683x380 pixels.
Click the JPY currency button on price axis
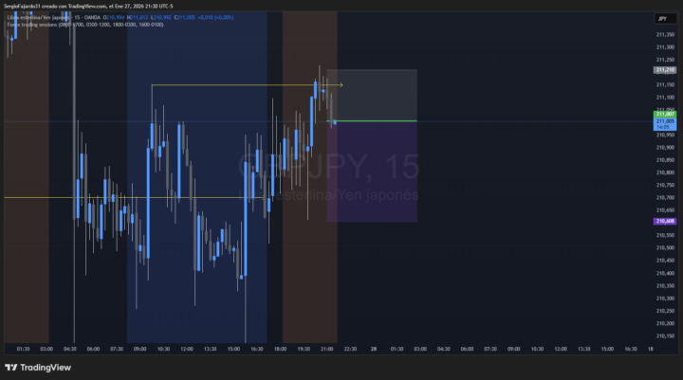pos(665,19)
